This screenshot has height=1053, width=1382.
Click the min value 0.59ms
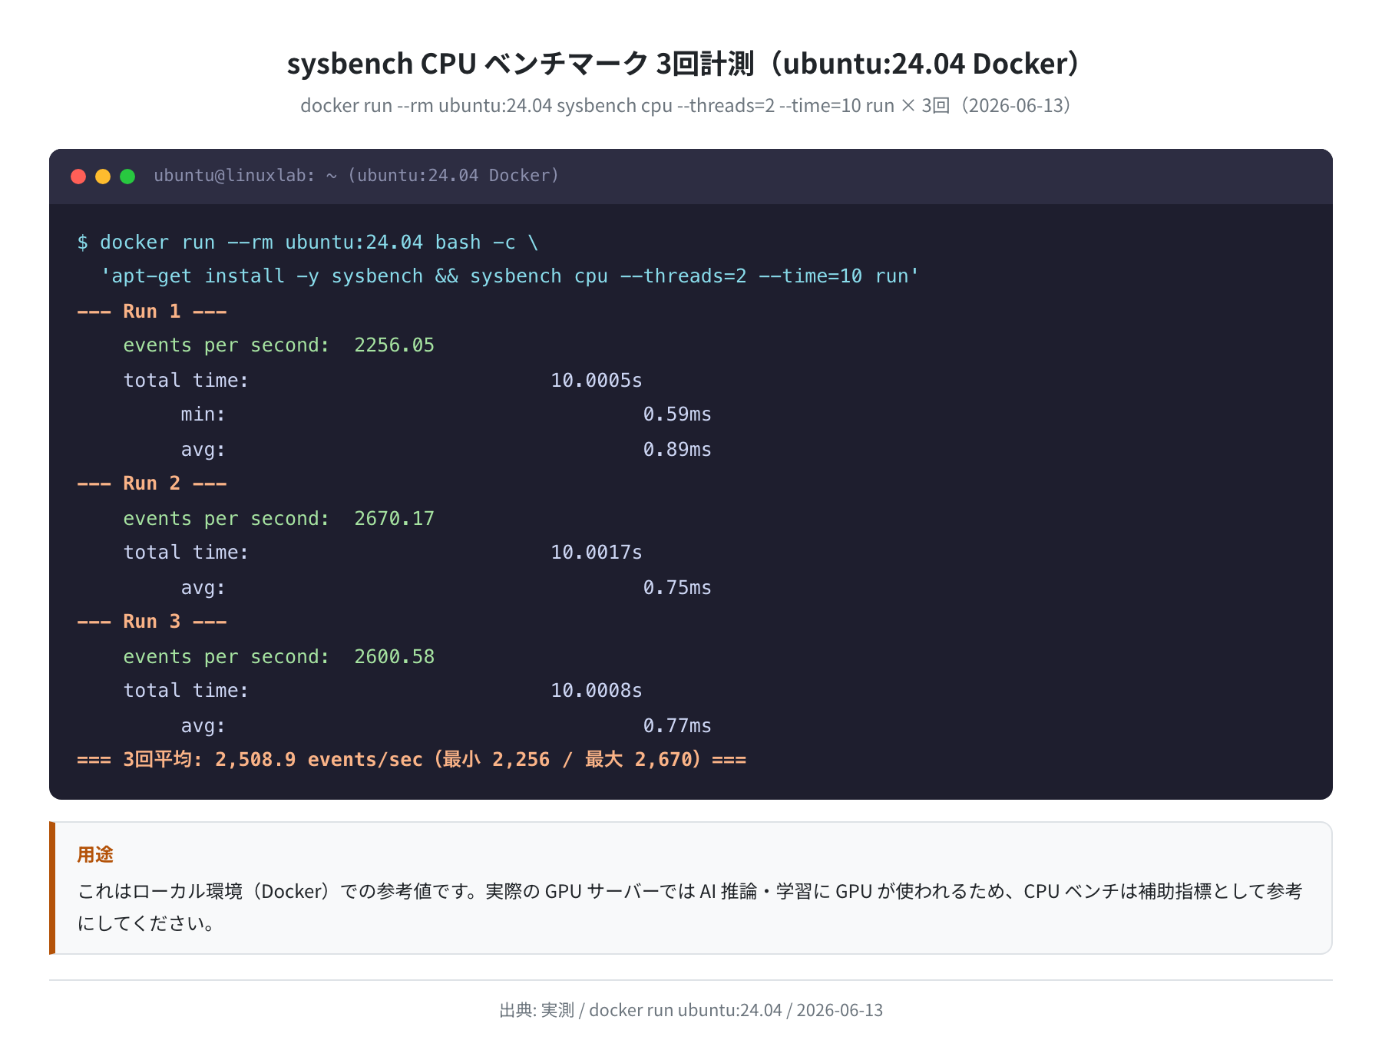click(x=677, y=414)
